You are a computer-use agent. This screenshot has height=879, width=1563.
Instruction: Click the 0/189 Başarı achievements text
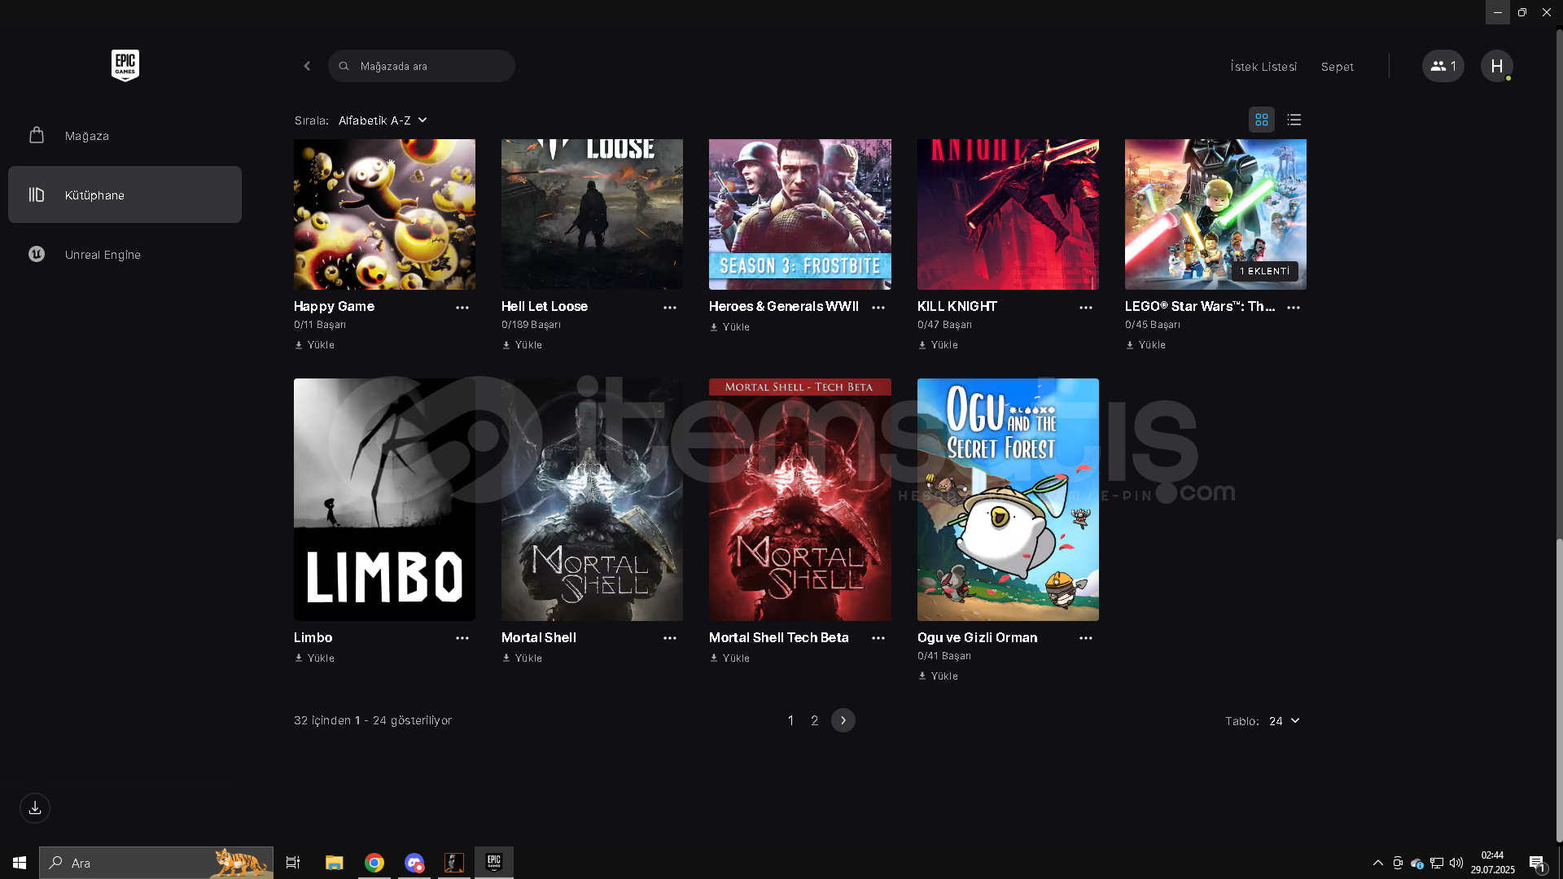tap(531, 325)
